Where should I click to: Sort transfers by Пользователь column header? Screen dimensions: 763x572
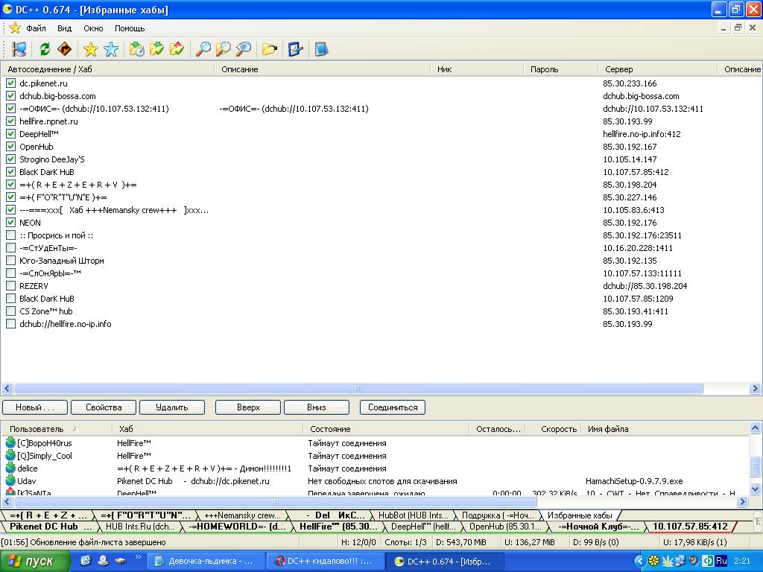tap(37, 429)
